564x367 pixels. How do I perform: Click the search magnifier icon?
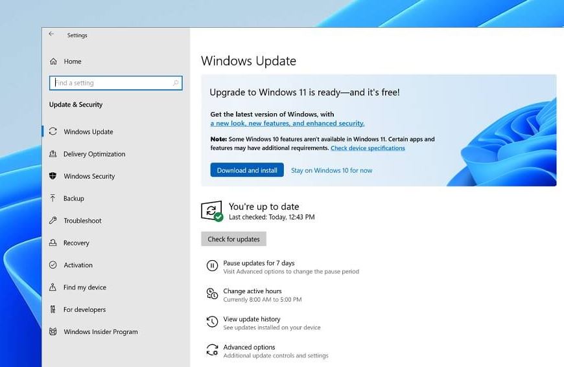coord(176,83)
